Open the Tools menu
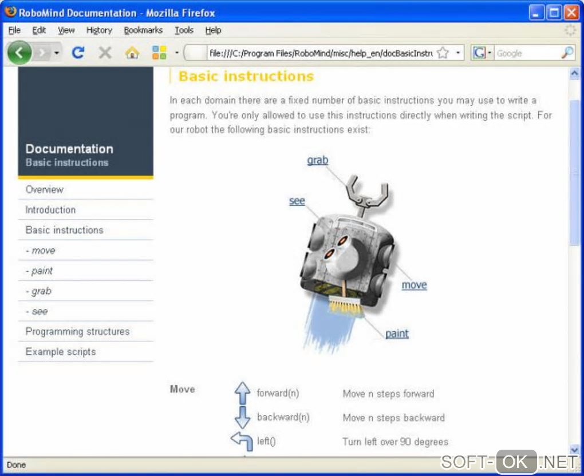Screen dimensions: 584x476 point(184,30)
